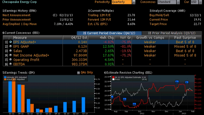Click revision marker 2 in September
This screenshot has width=204, height=115.
(124, 99)
